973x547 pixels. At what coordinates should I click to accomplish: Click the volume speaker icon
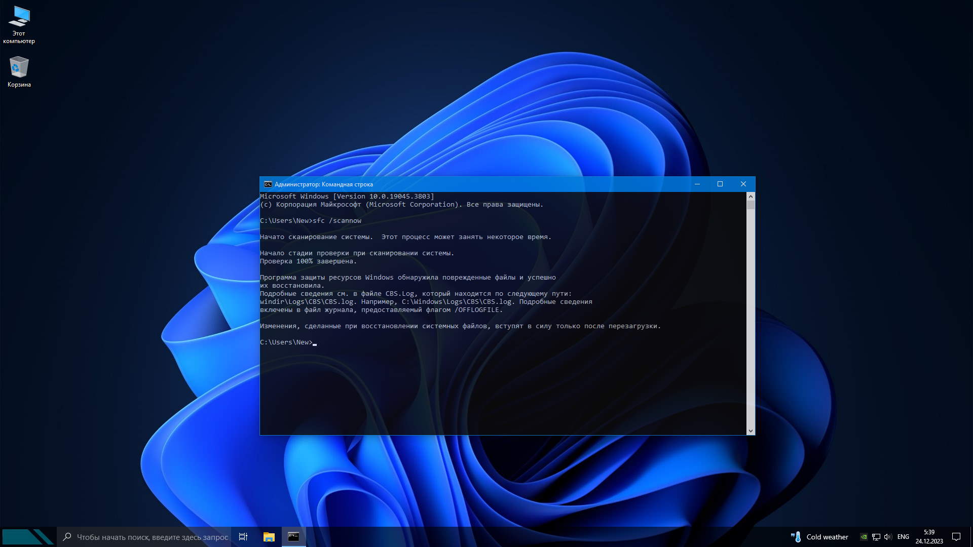pos(887,537)
